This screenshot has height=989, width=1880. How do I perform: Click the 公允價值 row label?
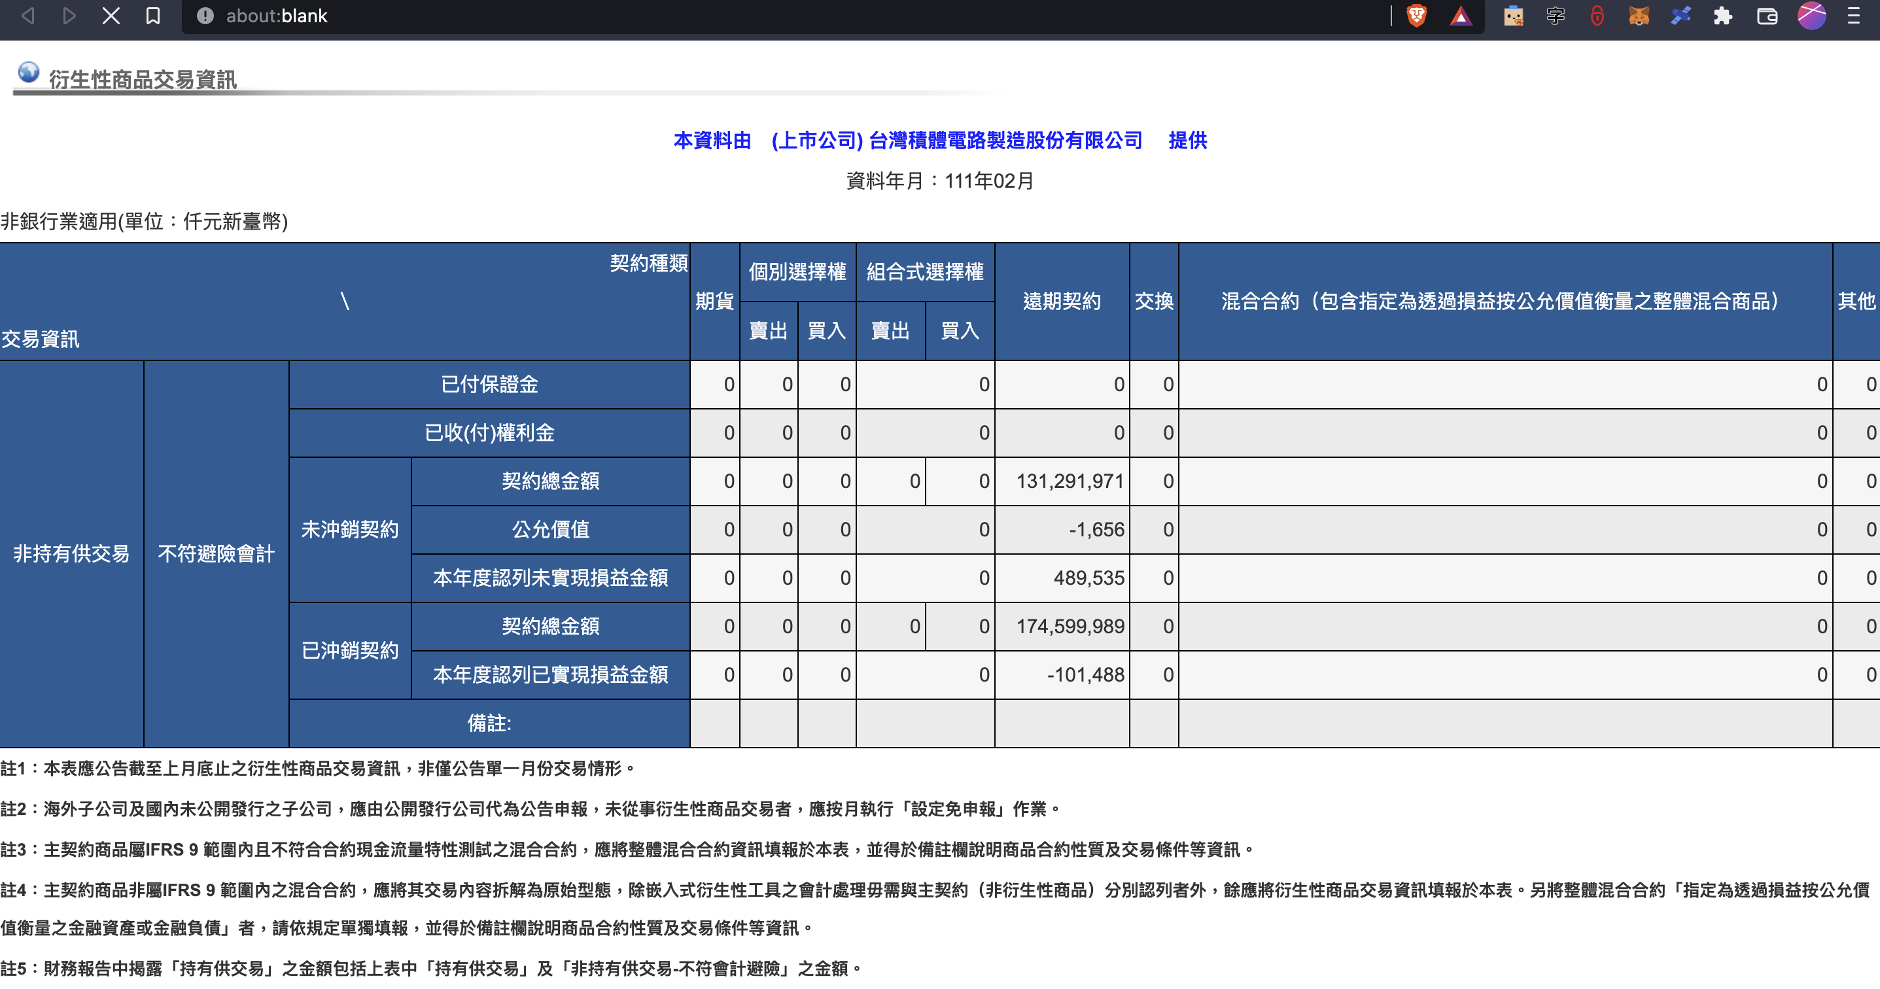[x=550, y=529]
